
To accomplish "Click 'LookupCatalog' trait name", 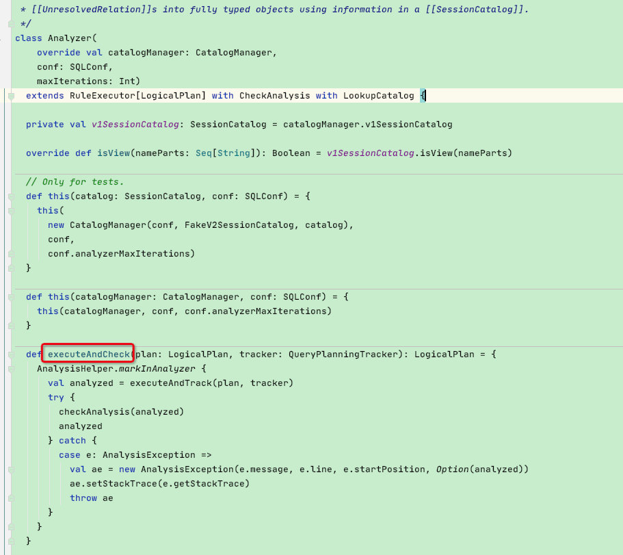I will (379, 95).
